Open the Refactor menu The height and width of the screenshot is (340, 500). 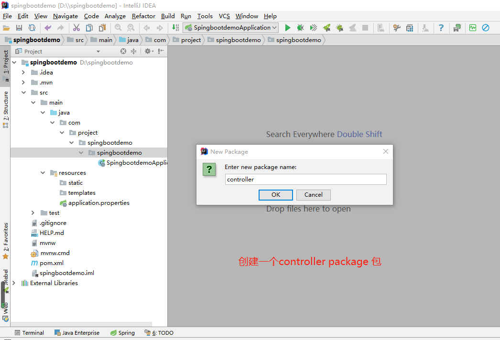click(x=143, y=16)
